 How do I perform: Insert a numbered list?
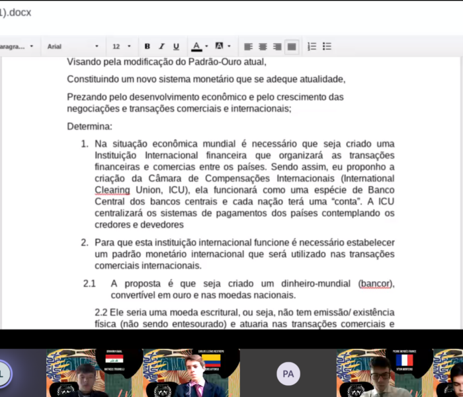(x=312, y=46)
